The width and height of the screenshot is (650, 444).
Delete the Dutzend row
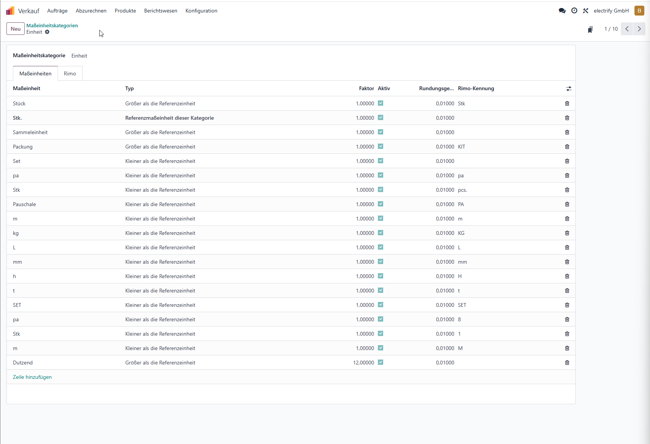567,363
